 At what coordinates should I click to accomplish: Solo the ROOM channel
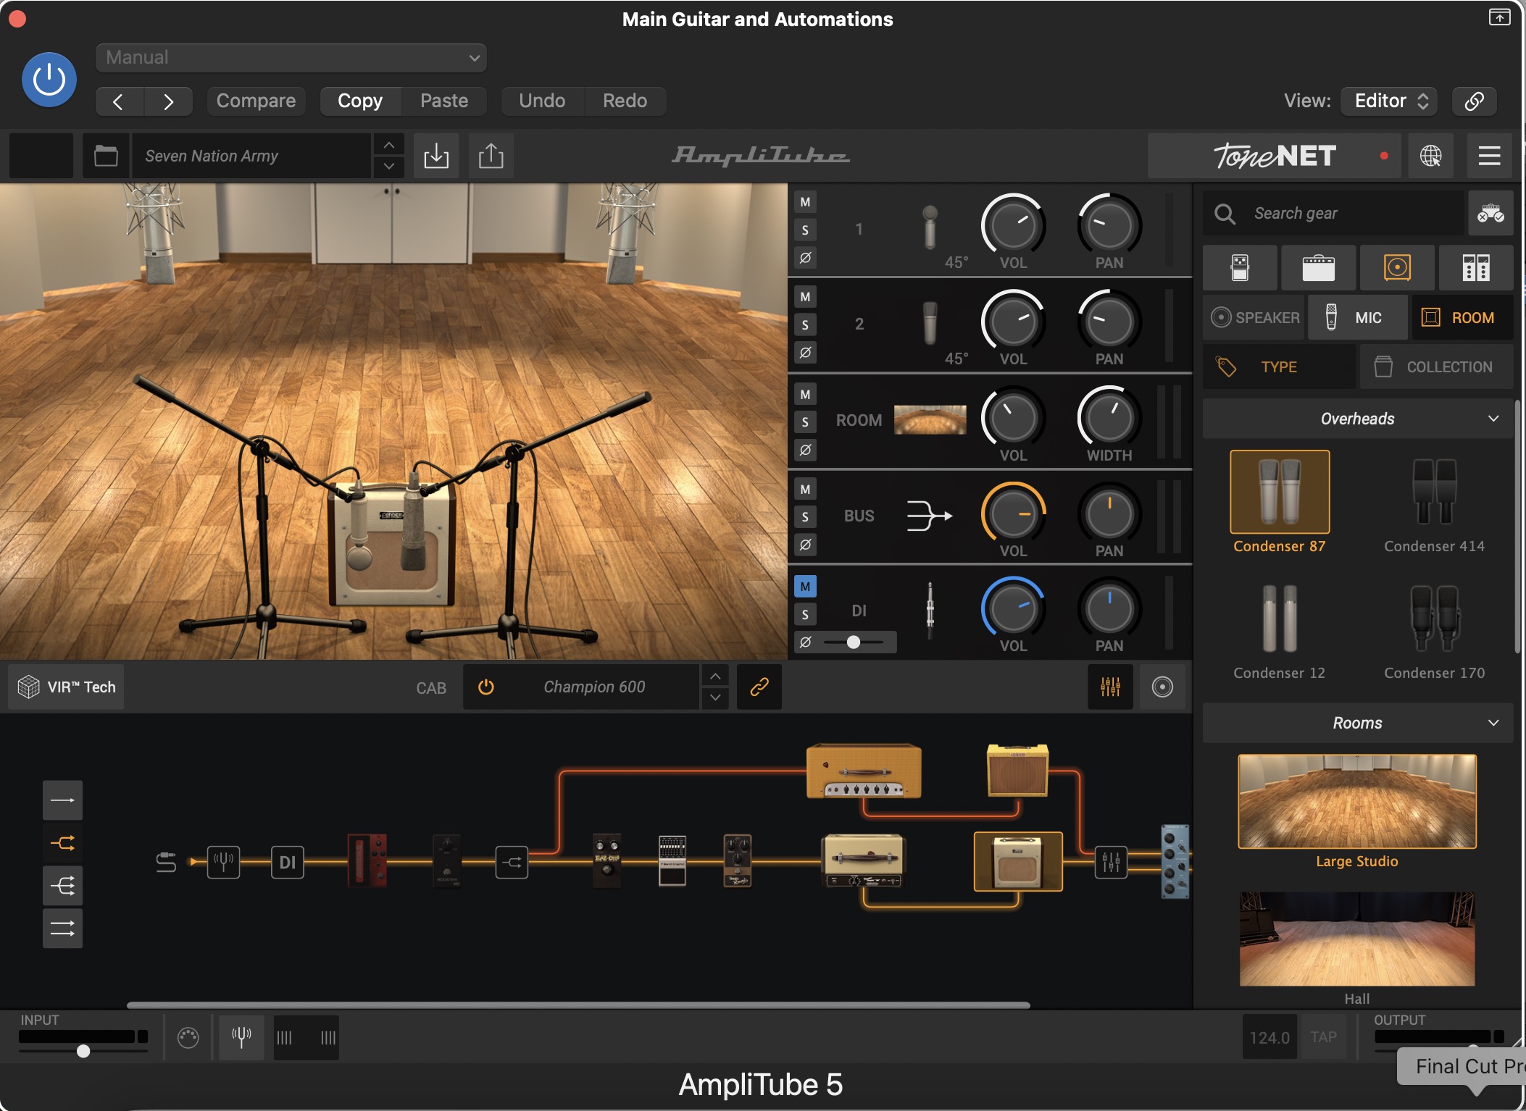tap(805, 422)
